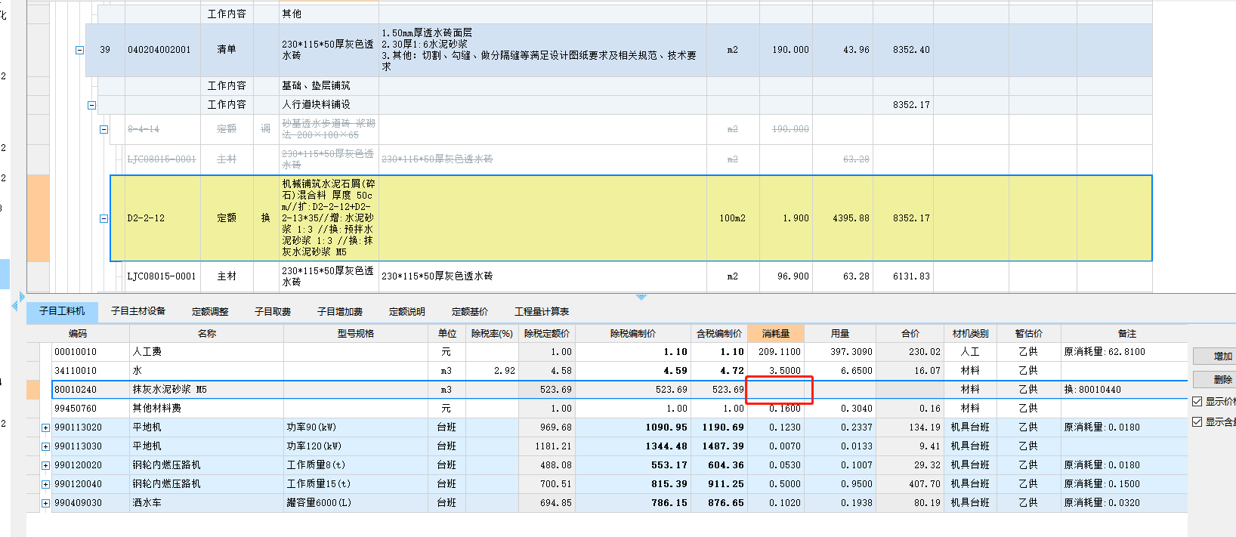Toggle the 显示含 checkbox
The height and width of the screenshot is (537, 1236).
1197,422
